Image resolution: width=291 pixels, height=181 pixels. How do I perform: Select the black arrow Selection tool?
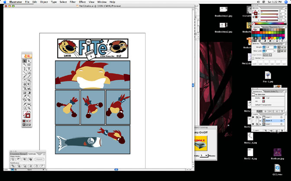tap(24, 61)
